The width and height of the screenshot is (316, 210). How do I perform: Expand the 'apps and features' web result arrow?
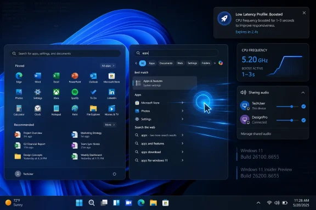point(182,143)
